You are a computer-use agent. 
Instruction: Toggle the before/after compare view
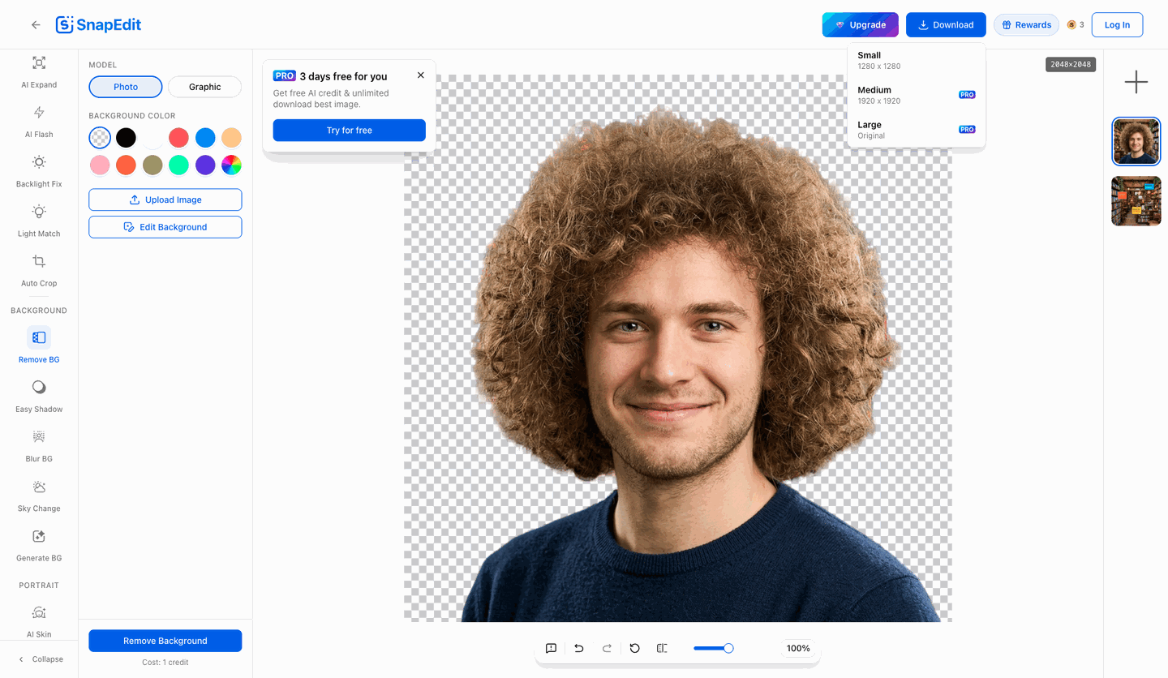tap(662, 648)
